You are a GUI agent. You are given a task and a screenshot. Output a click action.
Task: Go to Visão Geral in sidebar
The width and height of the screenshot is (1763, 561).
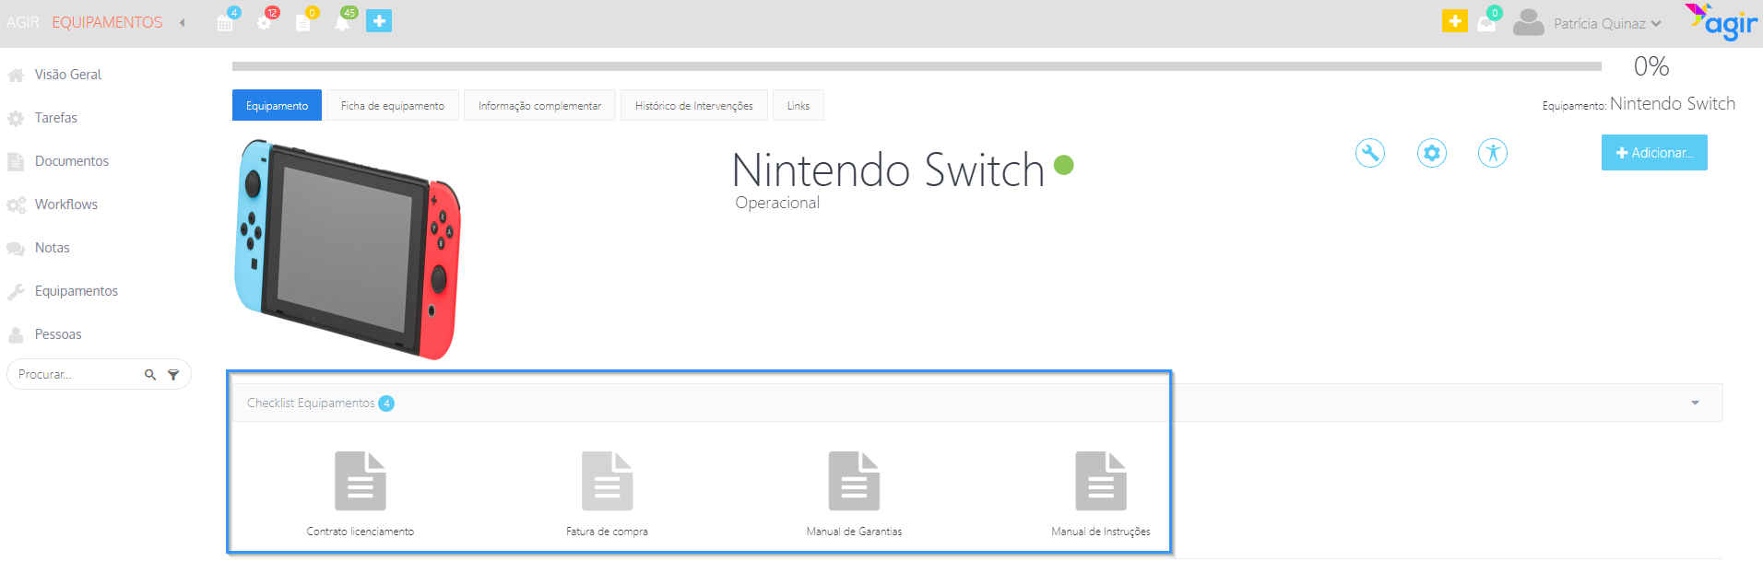[68, 75]
